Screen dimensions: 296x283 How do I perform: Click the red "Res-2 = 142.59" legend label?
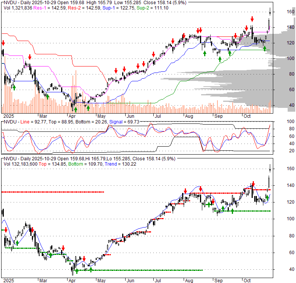(x=84, y=8)
